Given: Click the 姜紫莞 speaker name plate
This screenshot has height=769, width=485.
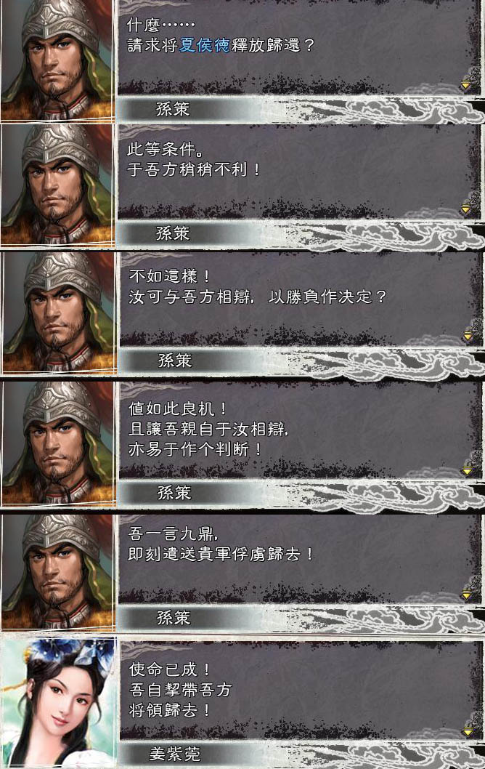Looking at the screenshot, I should tap(174, 753).
